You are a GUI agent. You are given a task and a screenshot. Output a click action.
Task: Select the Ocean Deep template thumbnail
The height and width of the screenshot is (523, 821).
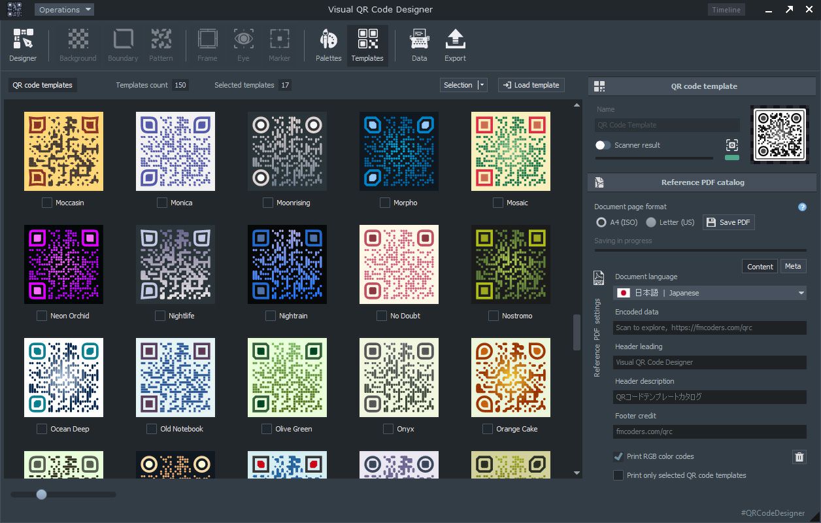pos(63,377)
